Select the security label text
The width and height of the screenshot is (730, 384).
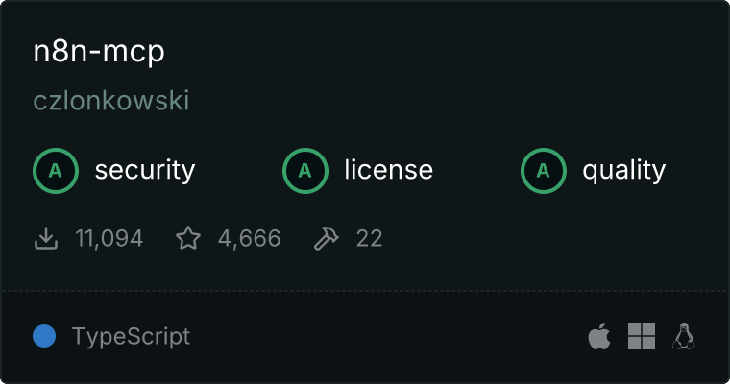coord(145,170)
